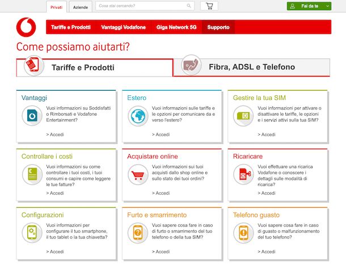
Task: Click the Cosa stai cercando search field
Action: click(145, 6)
